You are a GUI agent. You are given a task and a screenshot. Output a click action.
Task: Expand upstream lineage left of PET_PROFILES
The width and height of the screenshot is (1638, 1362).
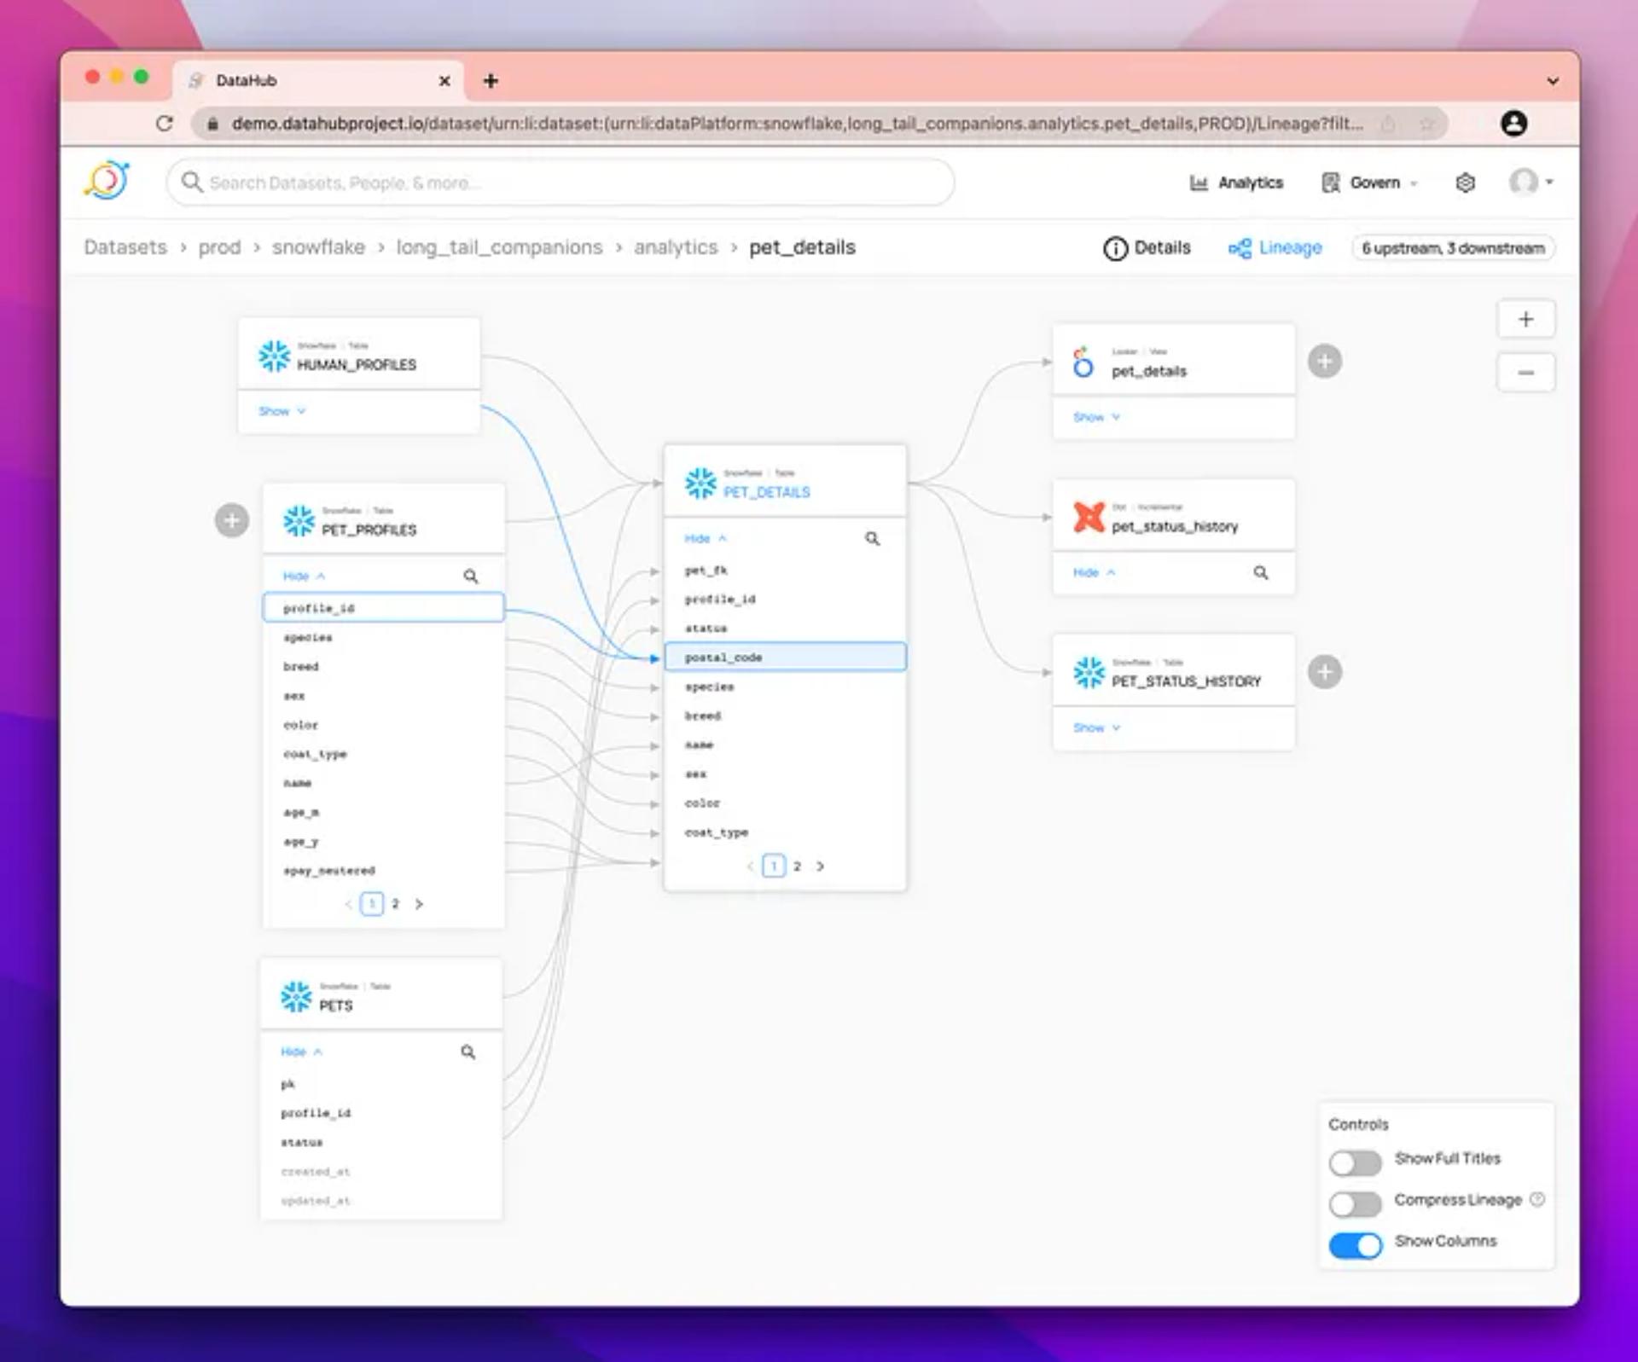click(231, 520)
